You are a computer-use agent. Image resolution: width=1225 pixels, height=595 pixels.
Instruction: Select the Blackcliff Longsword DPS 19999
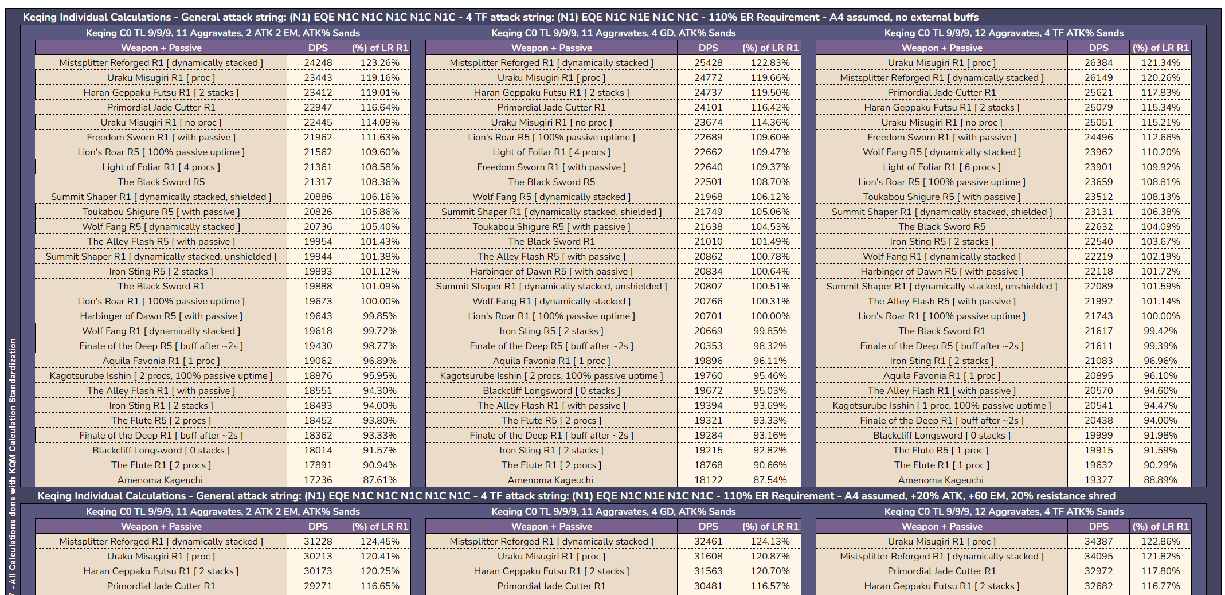(x=1098, y=435)
